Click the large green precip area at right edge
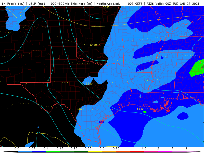This screenshot has width=204, height=153. click(197, 69)
